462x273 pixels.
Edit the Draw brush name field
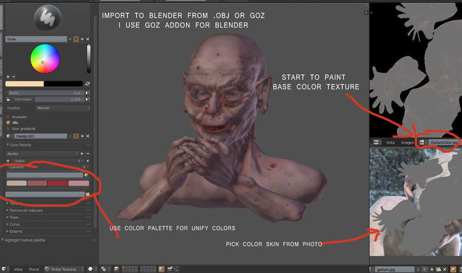[x=36, y=39]
